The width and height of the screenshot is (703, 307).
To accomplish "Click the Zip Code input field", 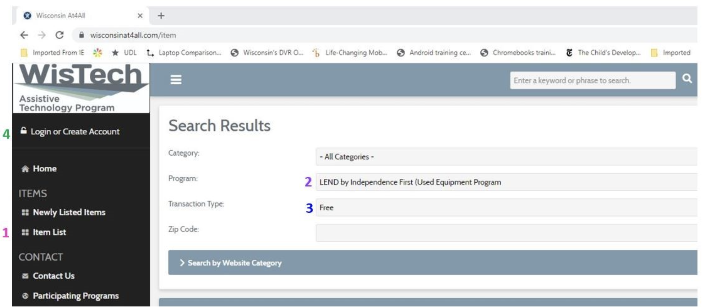I will (506, 233).
